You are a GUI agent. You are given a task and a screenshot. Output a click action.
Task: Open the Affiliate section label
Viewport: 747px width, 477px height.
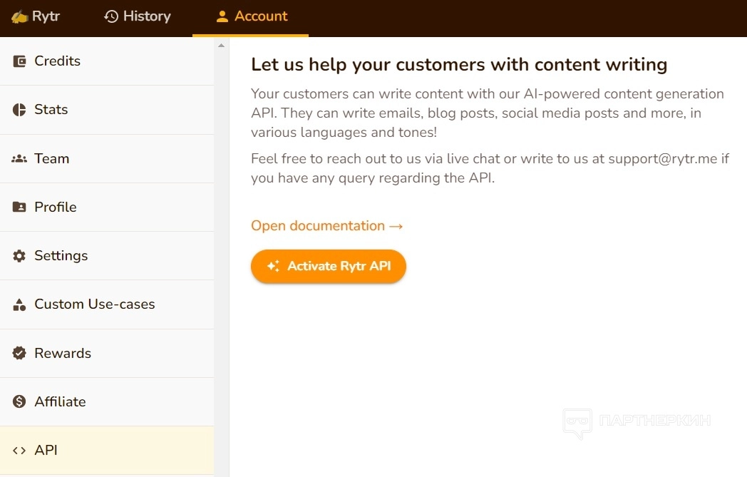point(60,401)
